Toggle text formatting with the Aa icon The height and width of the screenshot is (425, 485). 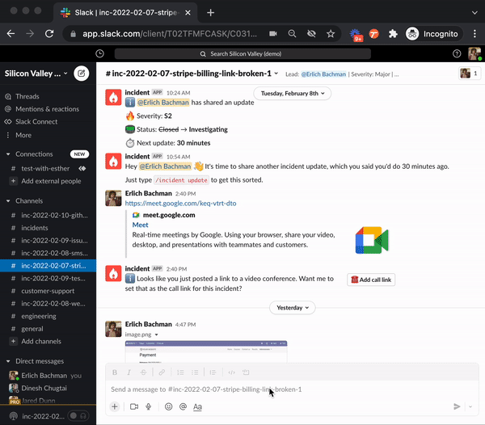point(197,406)
